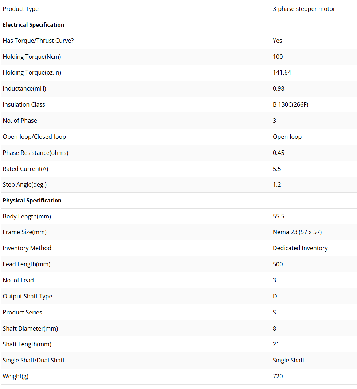Screen dimensions: 357x389
Task: Select the Weight value 720
Action: tap(278, 376)
